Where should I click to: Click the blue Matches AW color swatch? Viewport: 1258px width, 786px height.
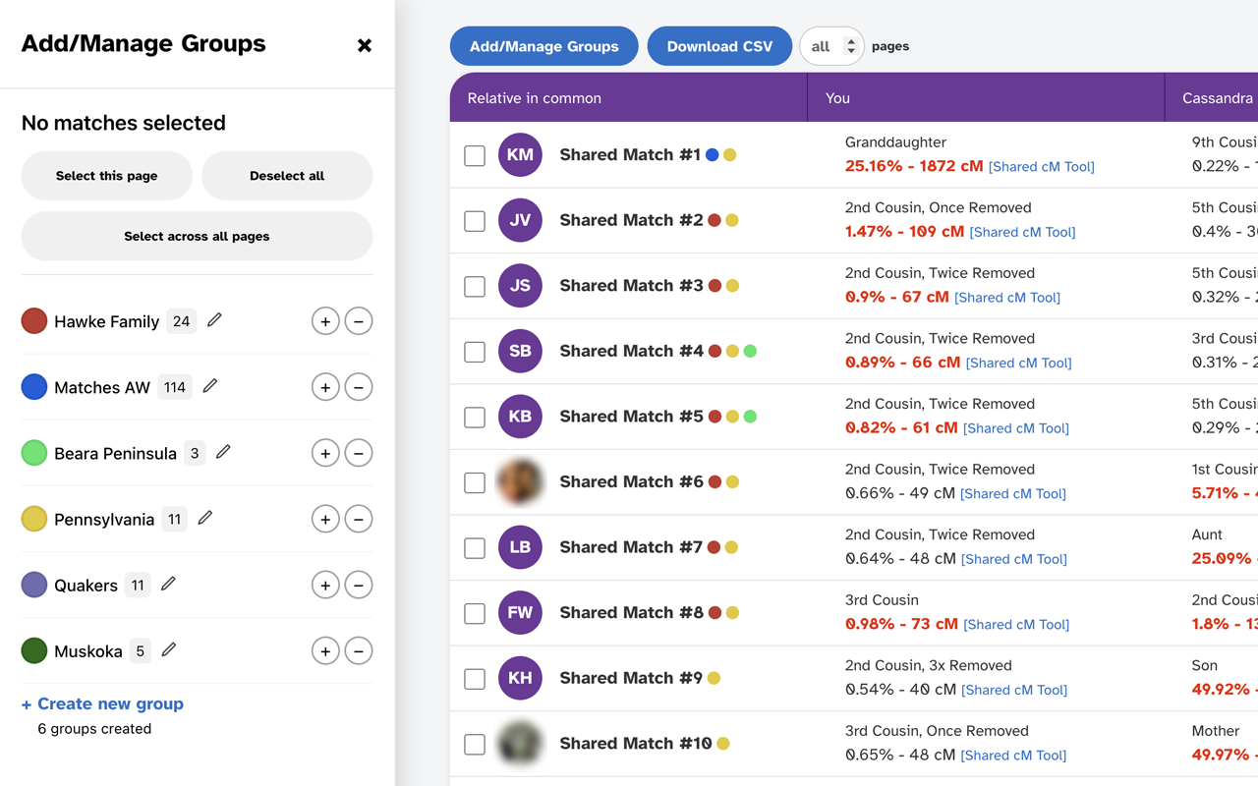point(34,386)
